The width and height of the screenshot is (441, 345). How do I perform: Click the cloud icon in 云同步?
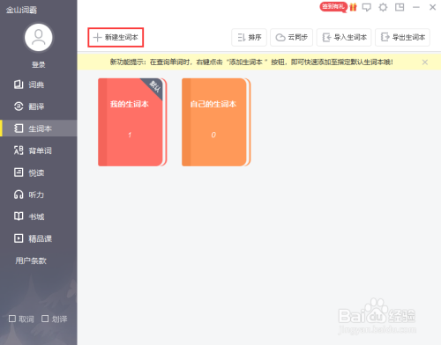pos(280,38)
